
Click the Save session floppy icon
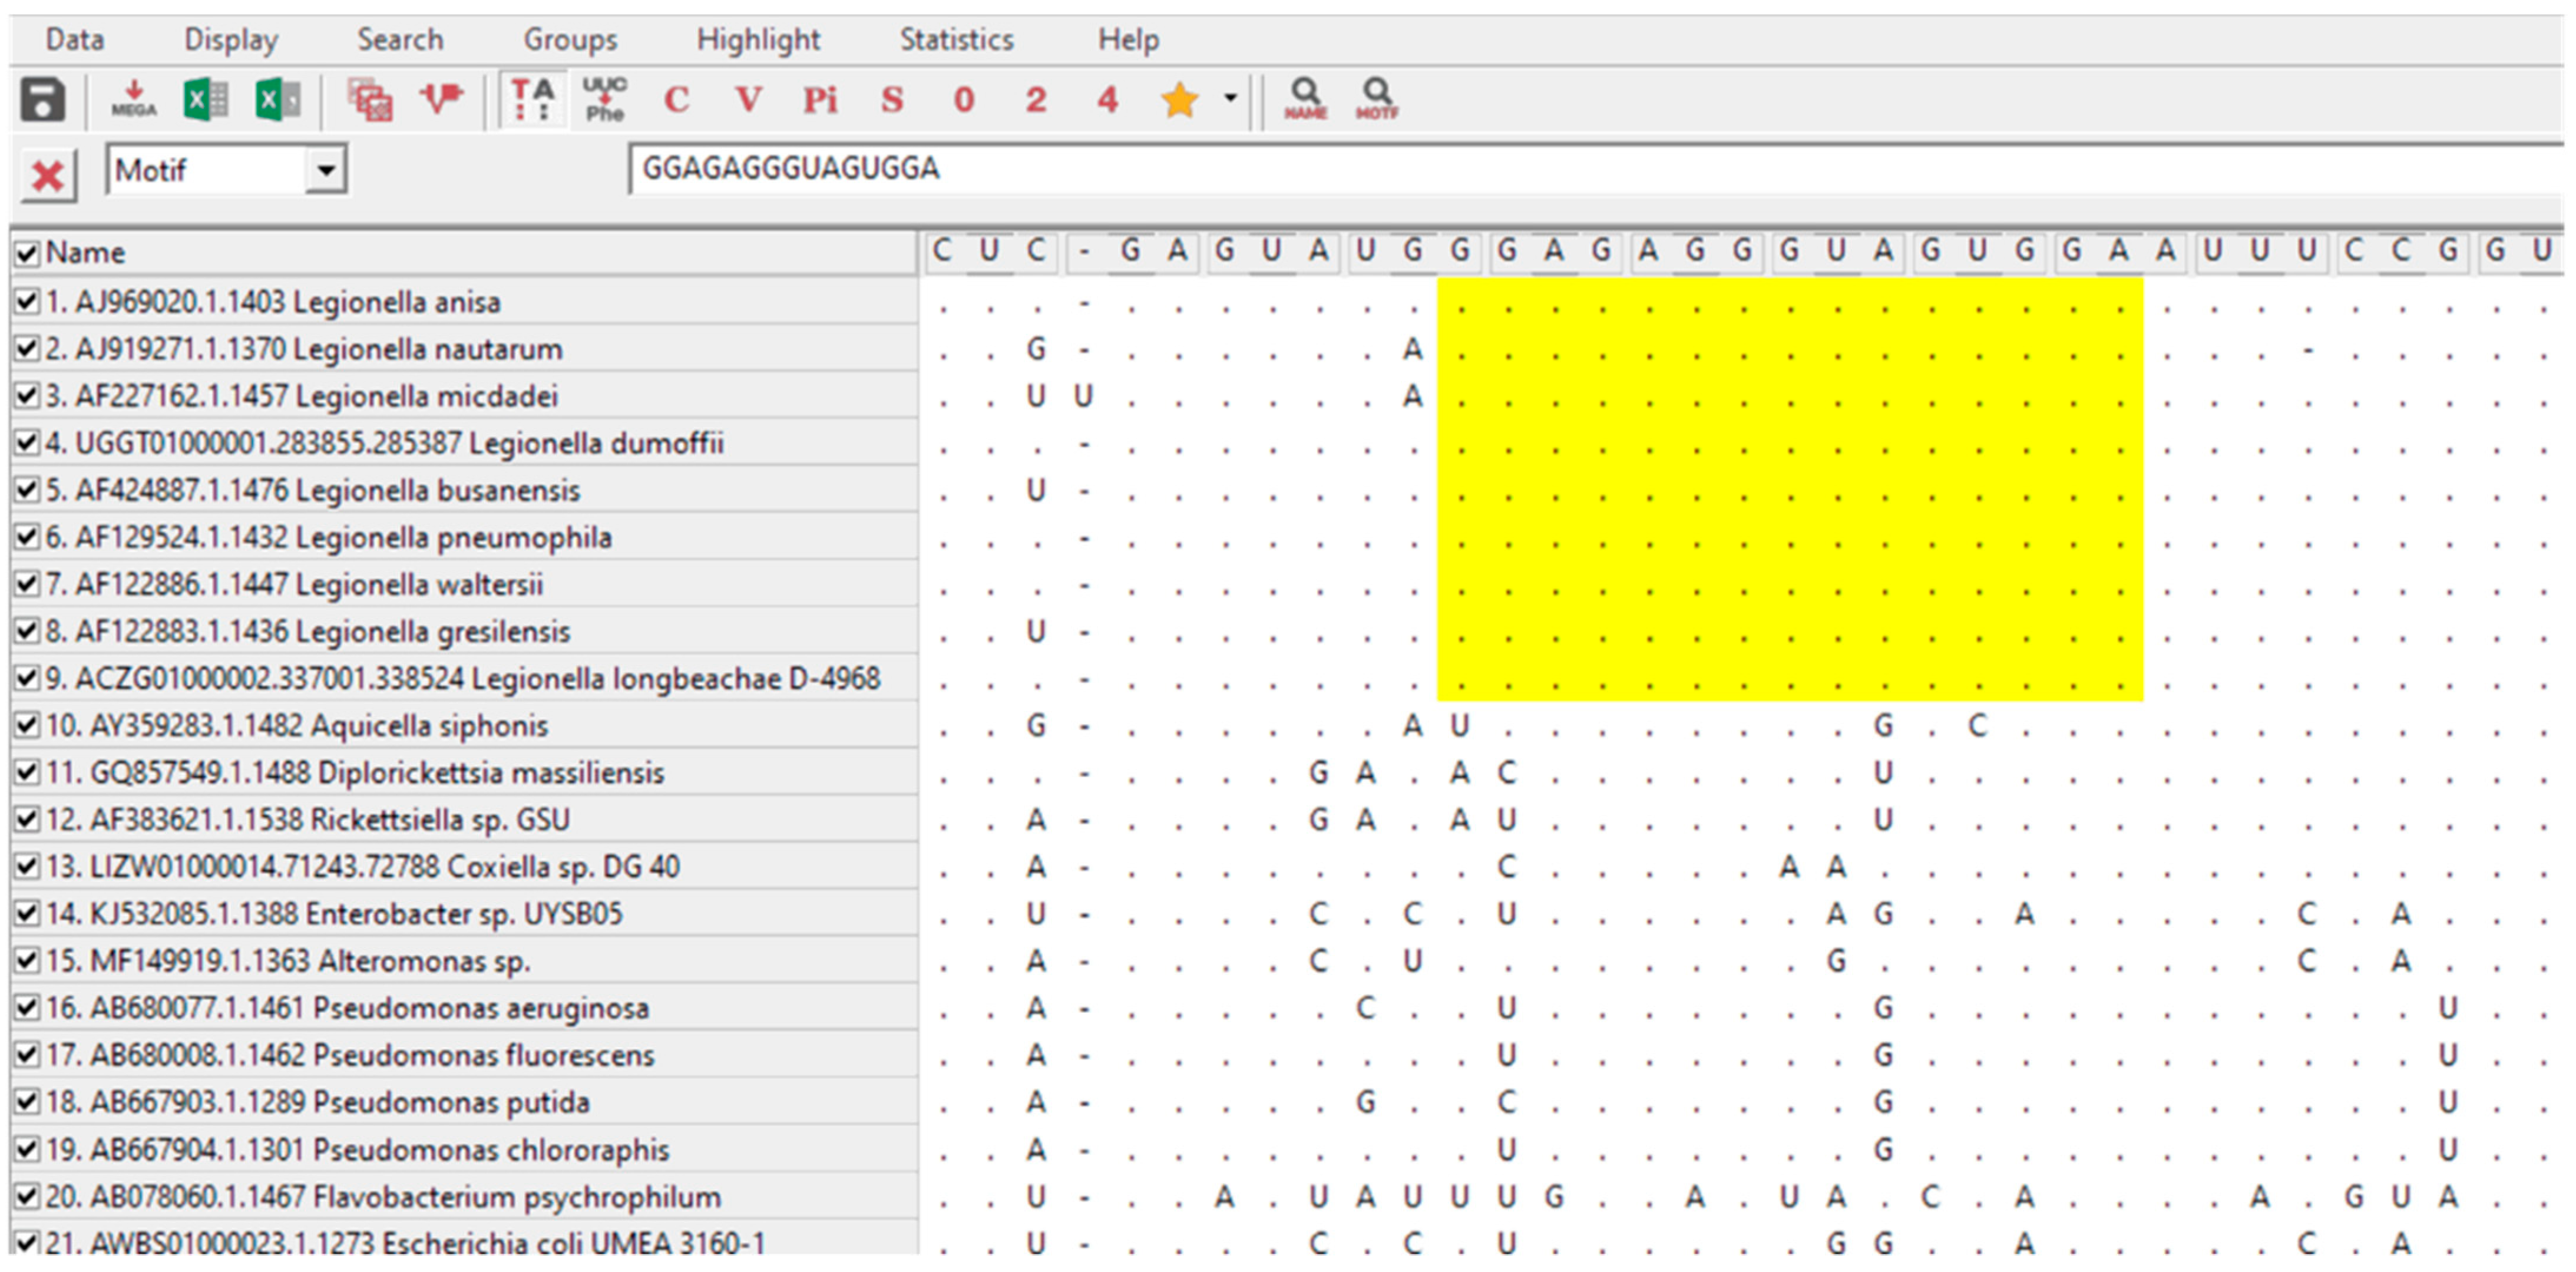tap(42, 100)
